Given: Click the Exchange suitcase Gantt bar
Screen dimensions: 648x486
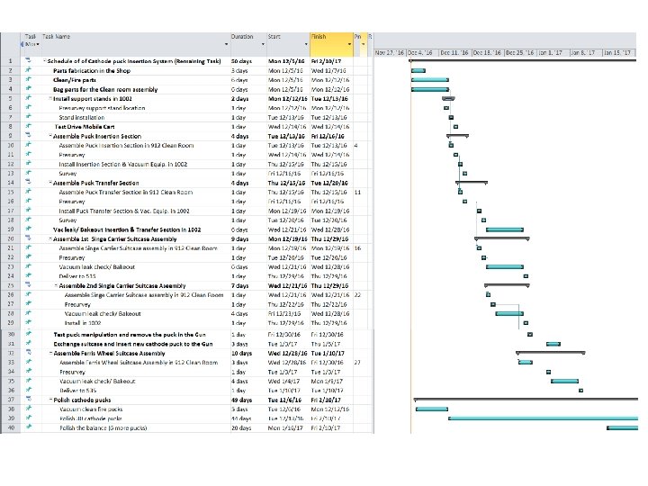Looking at the screenshot, I should pos(553,344).
